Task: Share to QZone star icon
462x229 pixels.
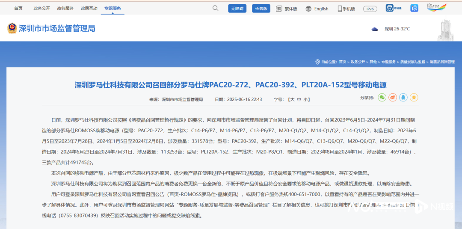Action: pos(414,98)
